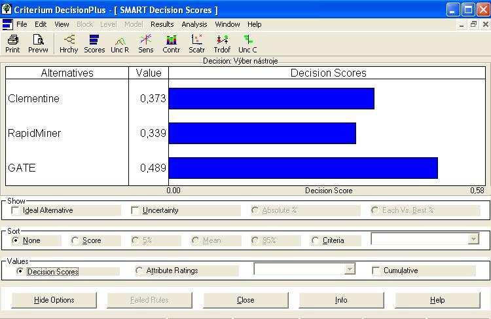
Task: Click the Decision Scores column header
Action: [x=328, y=73]
